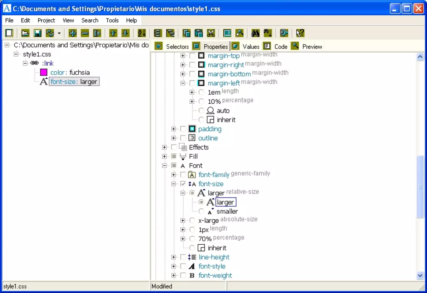Click the Cut scissors icon
This screenshot has width=427, height=293.
point(211,33)
